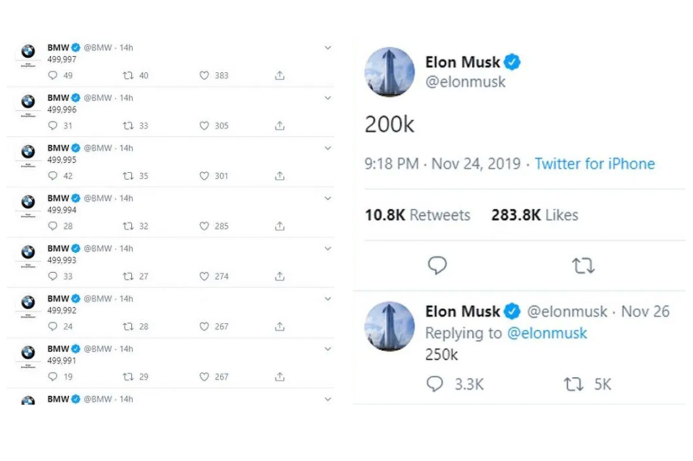Image resolution: width=693 pixels, height=461 pixels.
Task: Reply to Elon Musk's 250k tweet
Action: (x=435, y=384)
